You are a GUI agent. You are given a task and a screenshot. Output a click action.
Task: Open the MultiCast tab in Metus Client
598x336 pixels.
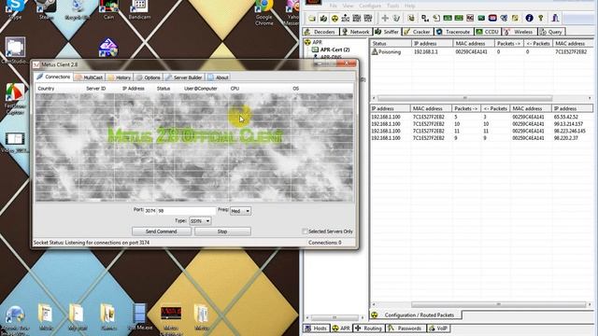click(89, 77)
